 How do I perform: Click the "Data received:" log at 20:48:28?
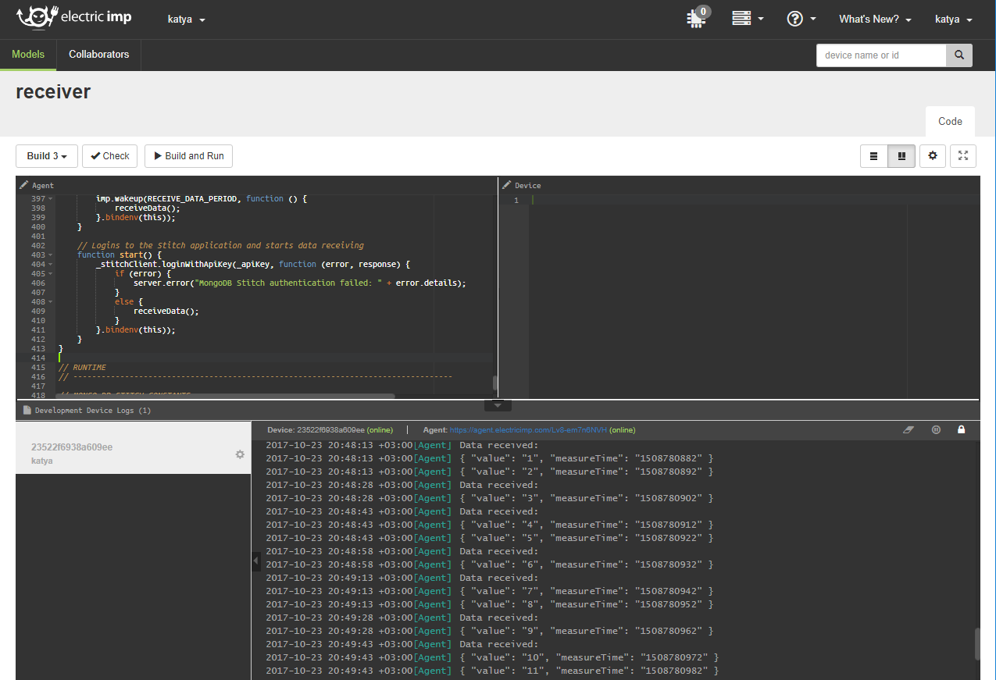click(402, 485)
